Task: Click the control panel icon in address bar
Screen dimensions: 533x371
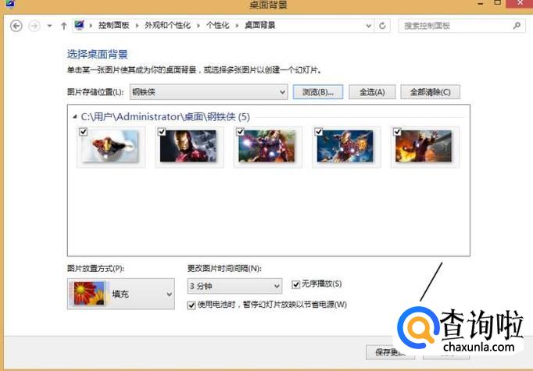Action: coord(79,25)
